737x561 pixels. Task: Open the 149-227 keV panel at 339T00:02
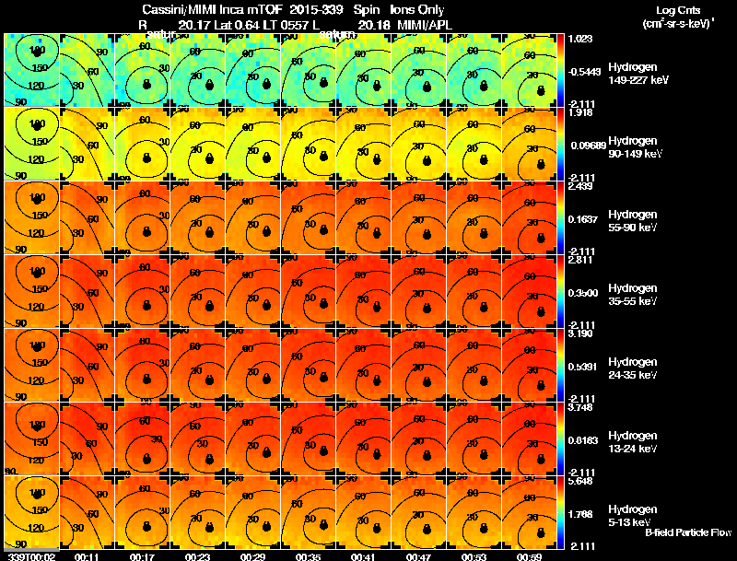pyautogui.click(x=31, y=70)
